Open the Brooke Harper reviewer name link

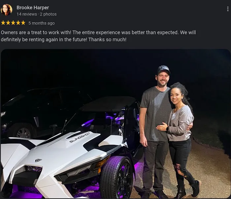pyautogui.click(x=33, y=8)
